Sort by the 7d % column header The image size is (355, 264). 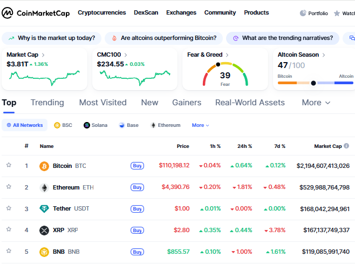279,146
